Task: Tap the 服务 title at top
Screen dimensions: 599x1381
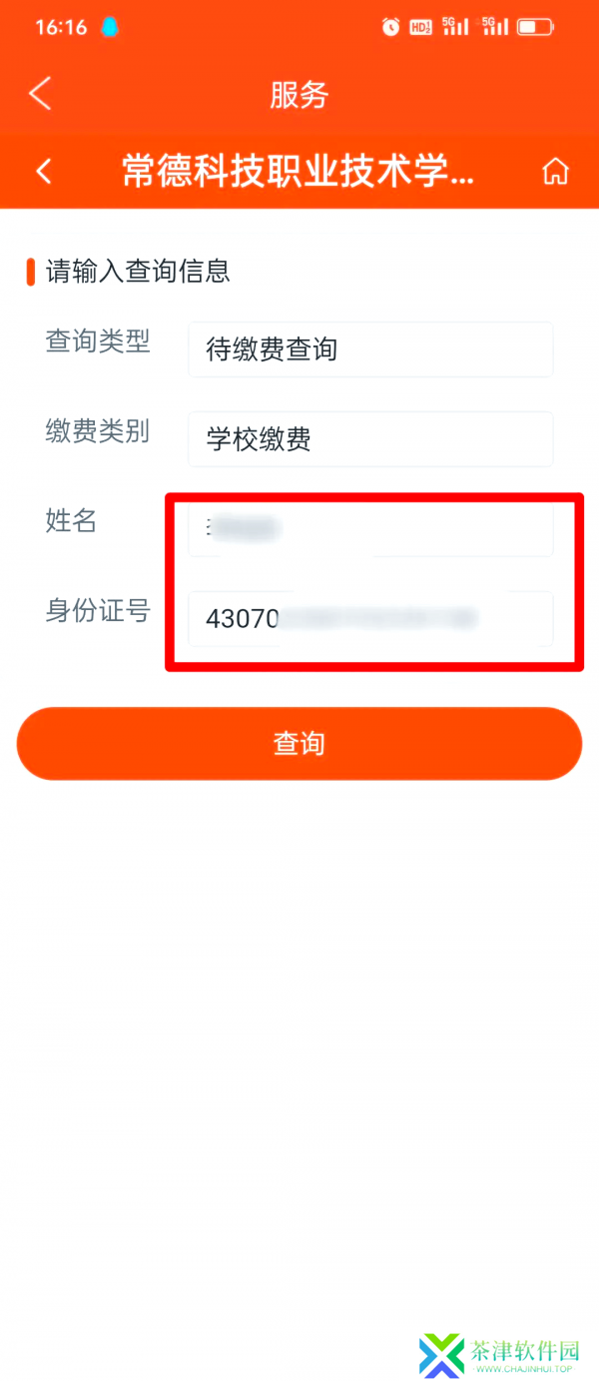Action: (299, 95)
